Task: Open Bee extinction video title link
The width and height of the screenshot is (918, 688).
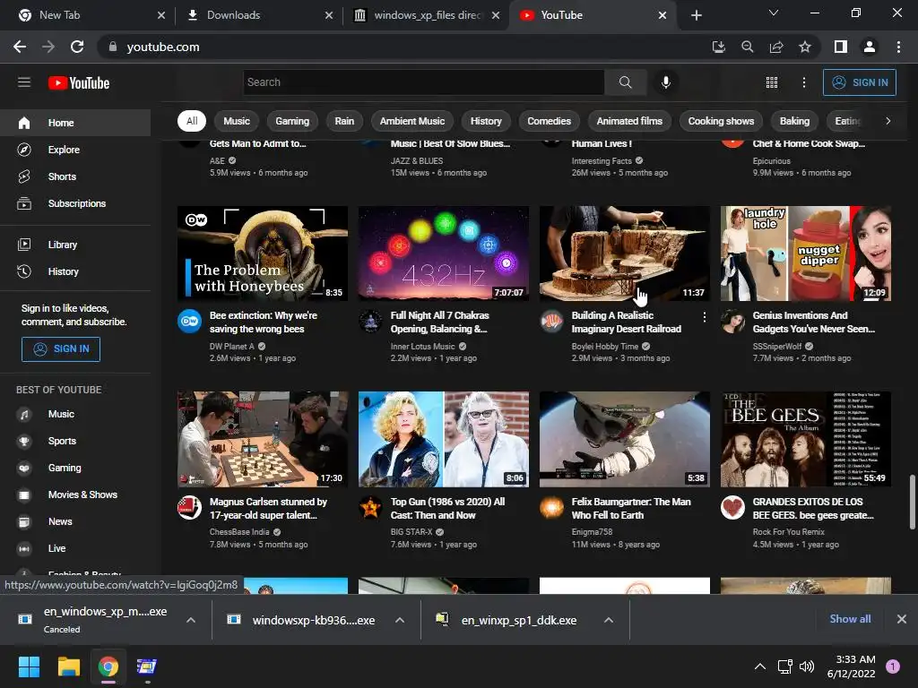Action: (264, 322)
